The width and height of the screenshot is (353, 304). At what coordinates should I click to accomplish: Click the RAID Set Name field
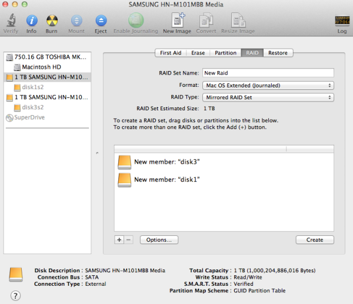point(268,73)
